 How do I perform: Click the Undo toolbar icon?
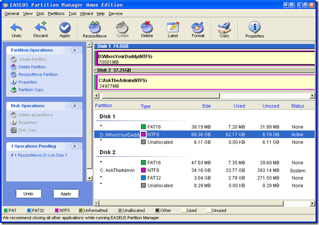(16, 30)
